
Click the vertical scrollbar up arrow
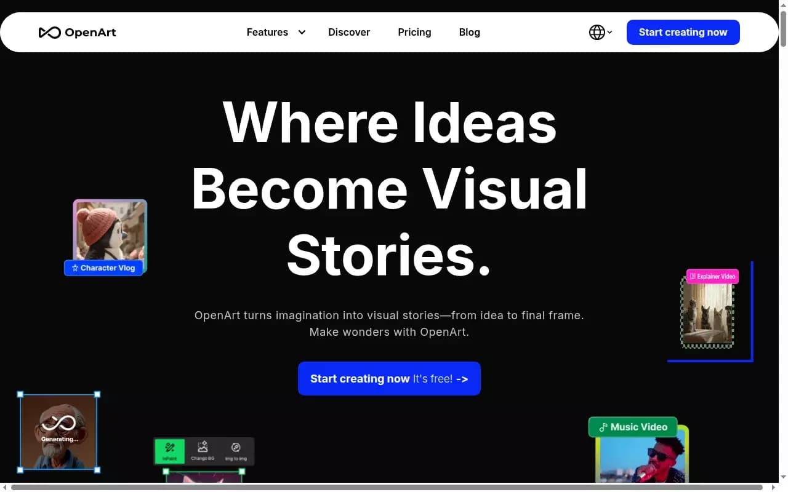click(783, 5)
